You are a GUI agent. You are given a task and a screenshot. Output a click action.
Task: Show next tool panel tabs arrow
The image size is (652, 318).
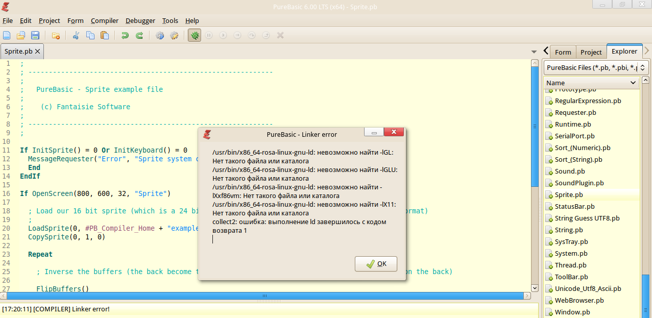647,51
